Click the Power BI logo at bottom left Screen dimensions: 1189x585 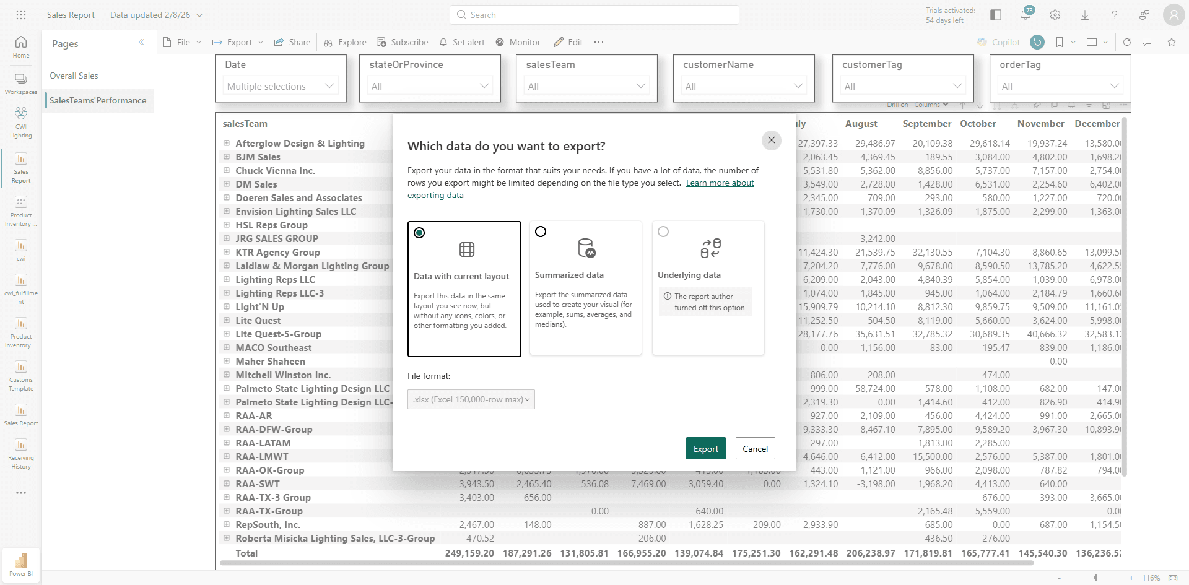pos(21,564)
